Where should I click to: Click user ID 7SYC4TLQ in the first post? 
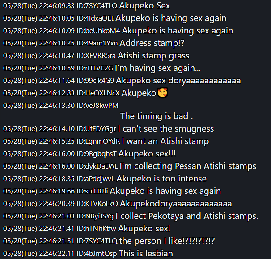[97, 6]
